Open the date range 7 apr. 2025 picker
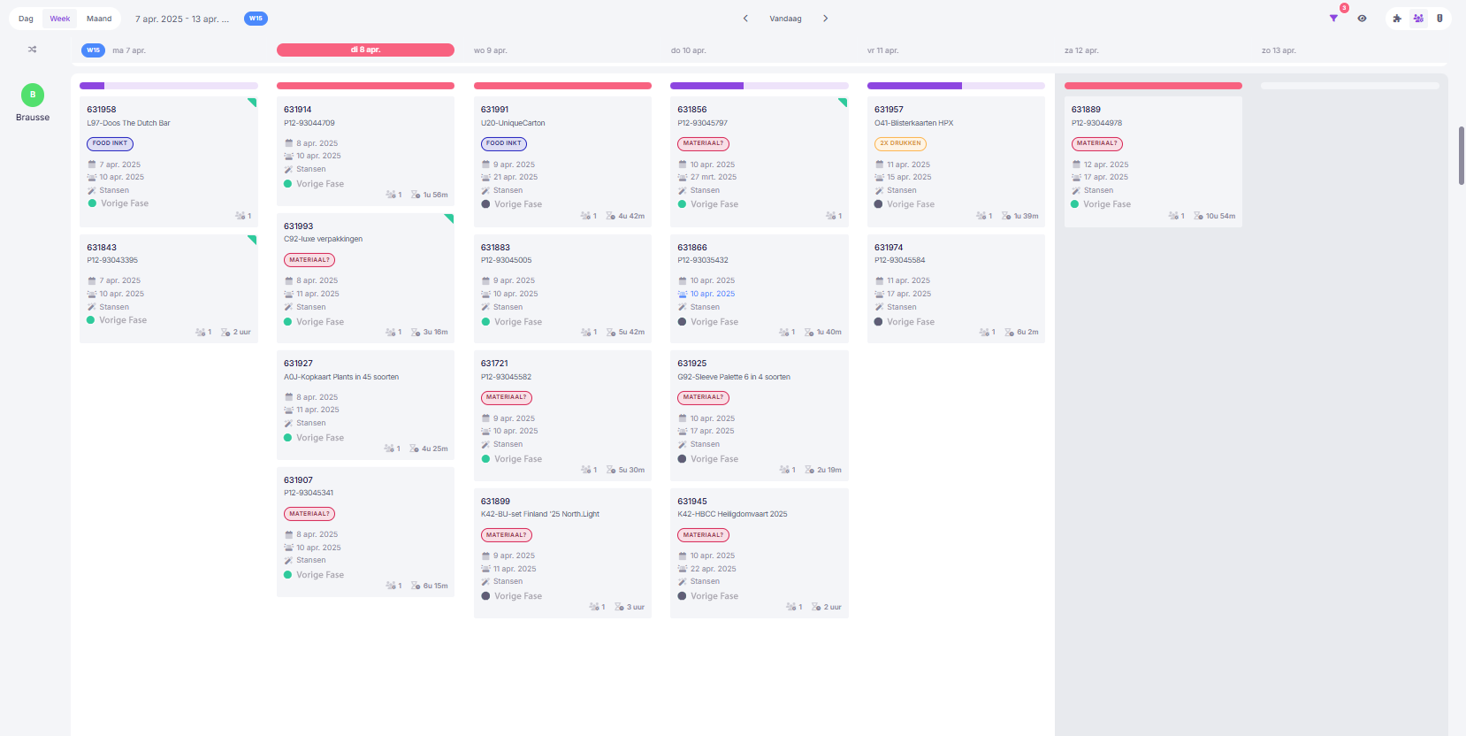 click(x=182, y=19)
